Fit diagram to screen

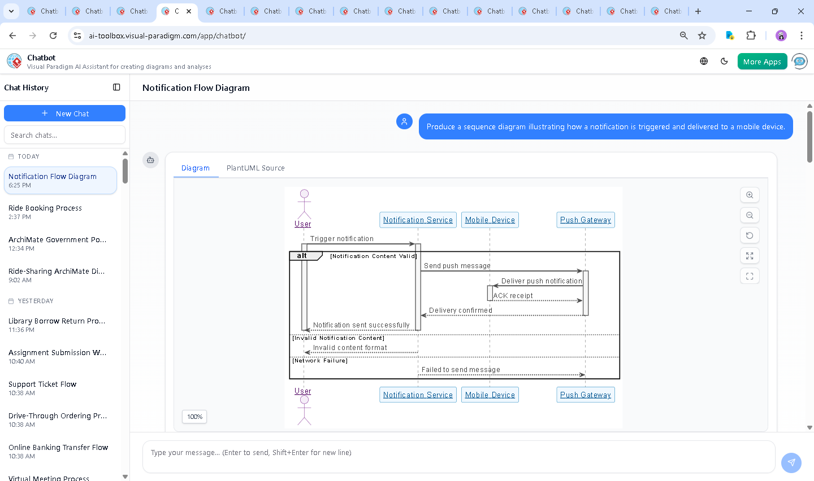(x=750, y=256)
